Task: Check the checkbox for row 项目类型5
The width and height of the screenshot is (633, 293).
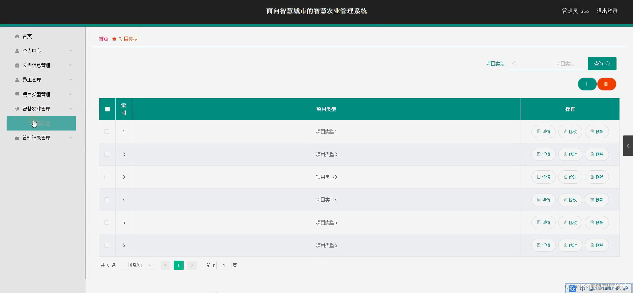Action: (x=107, y=222)
